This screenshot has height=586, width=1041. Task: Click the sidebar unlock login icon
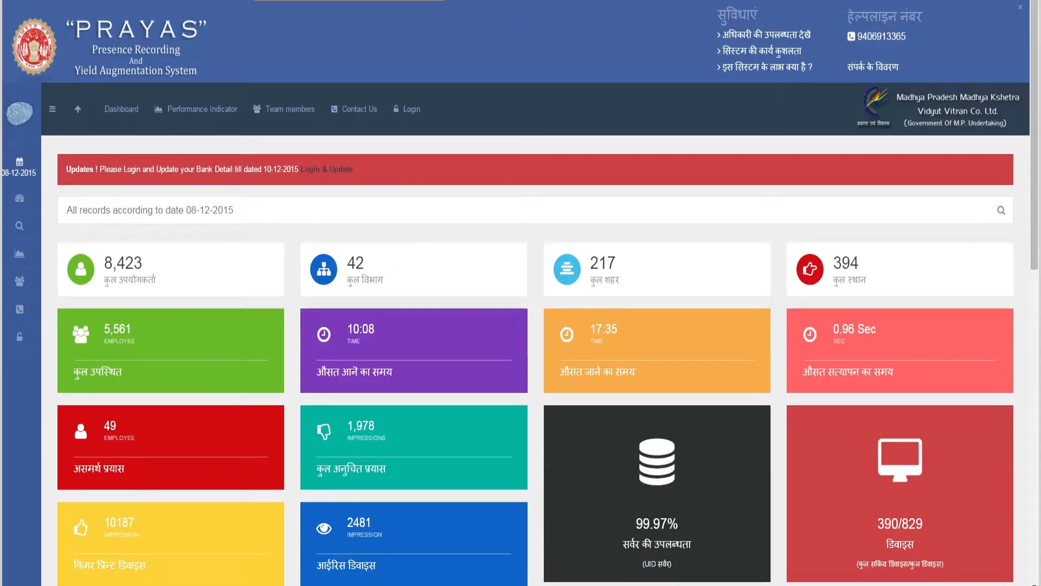click(20, 337)
